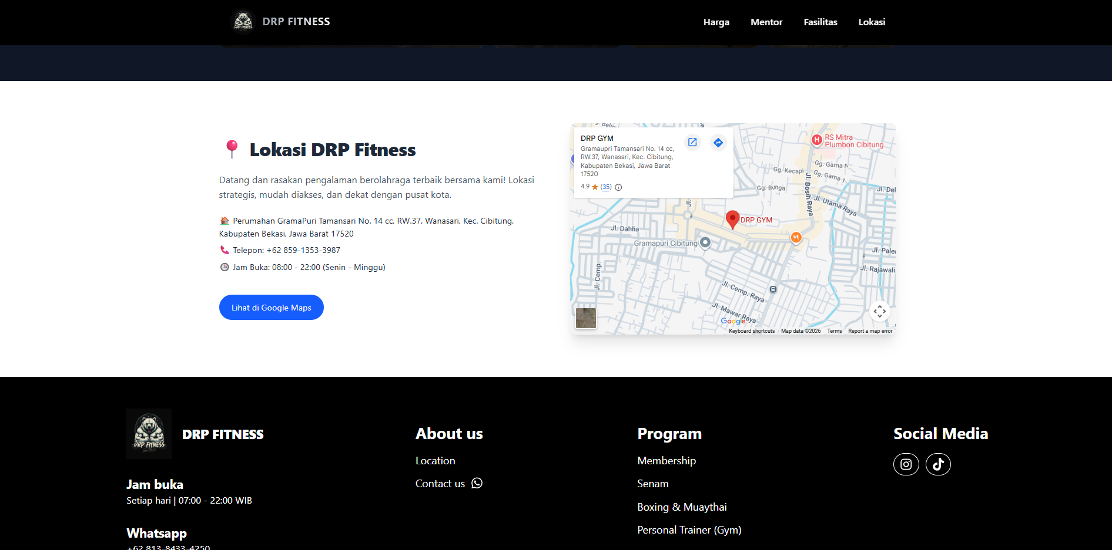This screenshot has width=1112, height=550.
Task: Open larger map icon in DRP GYM card
Action: click(x=692, y=142)
